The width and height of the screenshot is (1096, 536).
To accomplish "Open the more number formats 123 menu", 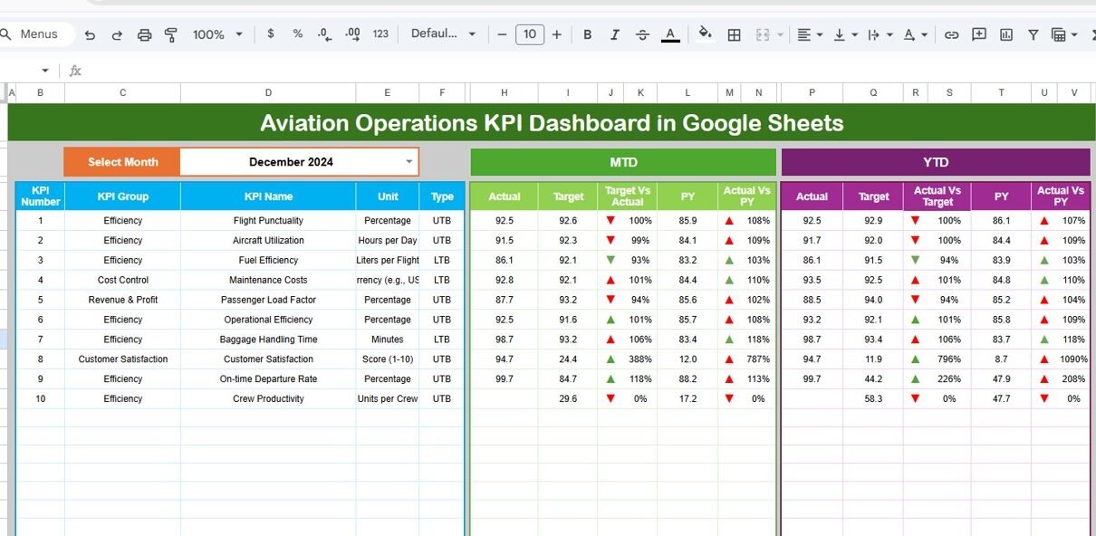I will [380, 34].
